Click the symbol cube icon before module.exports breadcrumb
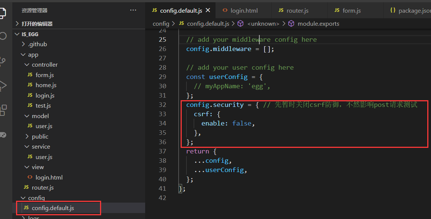431x219 pixels. tap(291, 23)
